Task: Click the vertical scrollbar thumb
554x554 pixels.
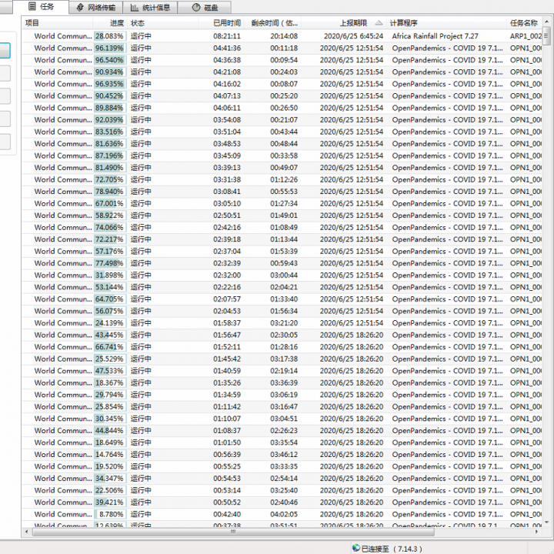Action: 546,35
